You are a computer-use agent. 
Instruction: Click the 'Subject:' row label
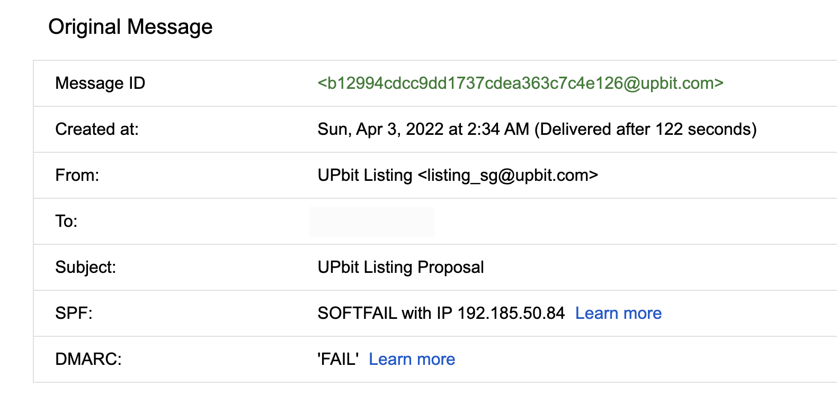click(85, 268)
